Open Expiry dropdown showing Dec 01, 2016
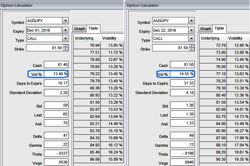The image size is (250, 166). [x=65, y=30]
